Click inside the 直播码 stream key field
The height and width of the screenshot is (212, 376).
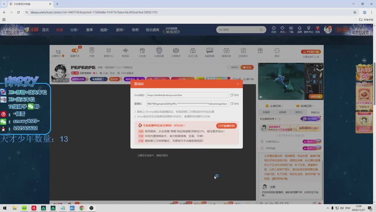(187, 104)
